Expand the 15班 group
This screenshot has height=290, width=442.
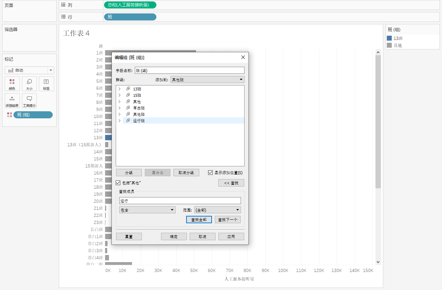click(120, 95)
